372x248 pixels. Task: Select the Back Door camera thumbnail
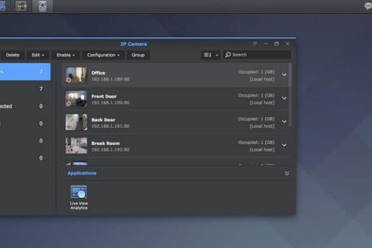click(x=76, y=122)
